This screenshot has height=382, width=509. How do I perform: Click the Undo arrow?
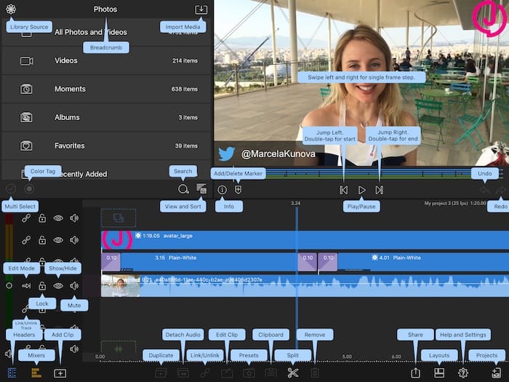coord(484,190)
